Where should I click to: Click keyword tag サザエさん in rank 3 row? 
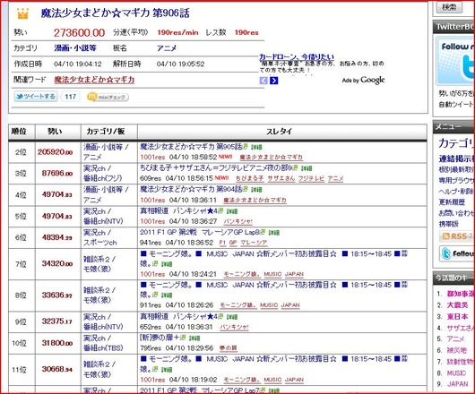pos(281,178)
